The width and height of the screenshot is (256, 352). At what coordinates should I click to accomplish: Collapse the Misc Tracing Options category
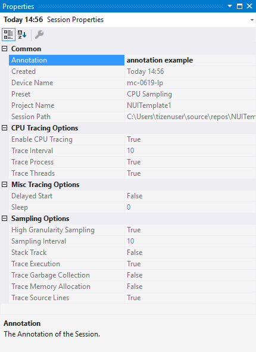5,185
